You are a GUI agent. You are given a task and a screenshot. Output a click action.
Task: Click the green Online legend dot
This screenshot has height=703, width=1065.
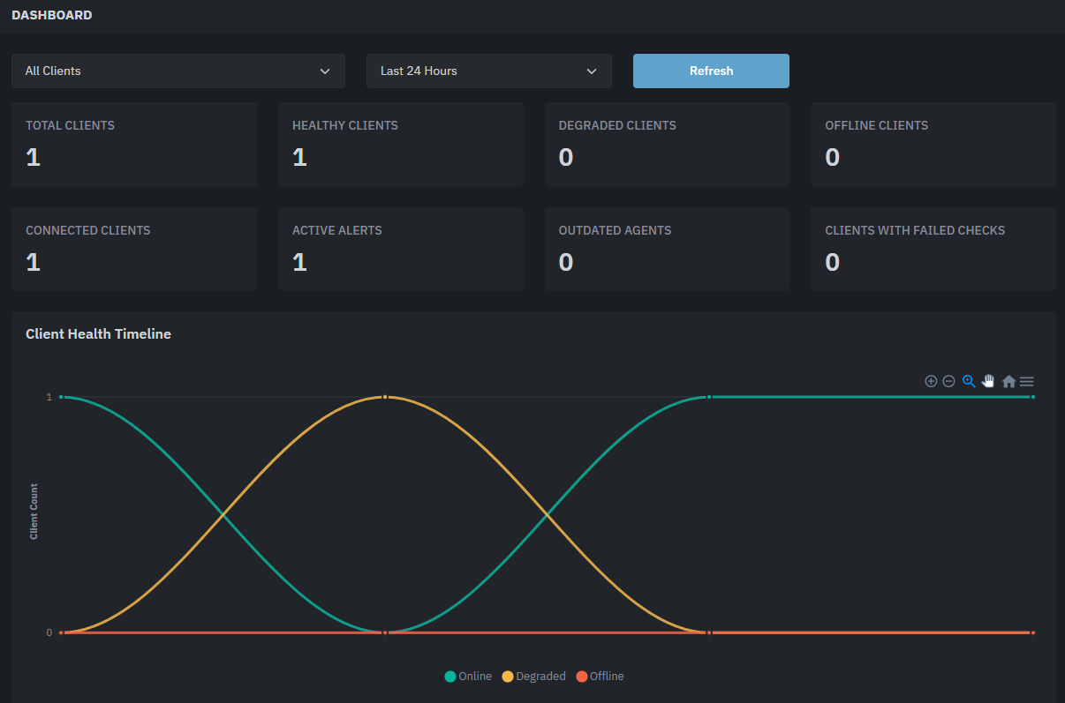coord(450,676)
